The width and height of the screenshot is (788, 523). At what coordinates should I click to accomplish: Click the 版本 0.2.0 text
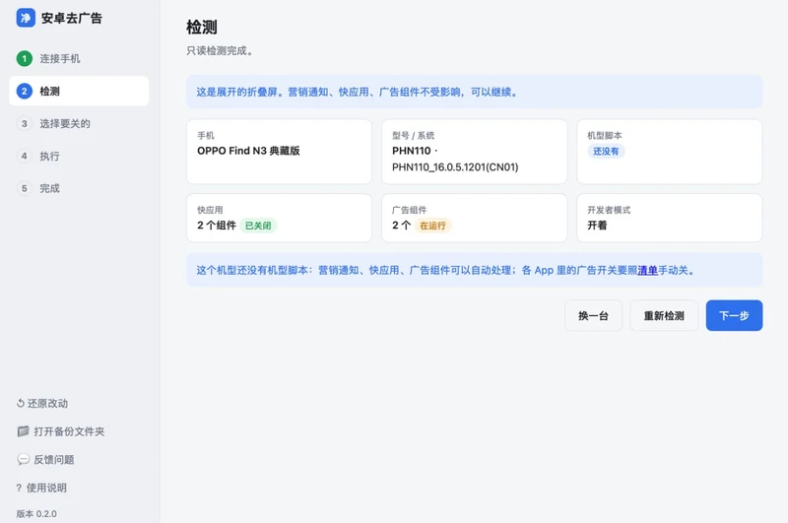[36, 514]
